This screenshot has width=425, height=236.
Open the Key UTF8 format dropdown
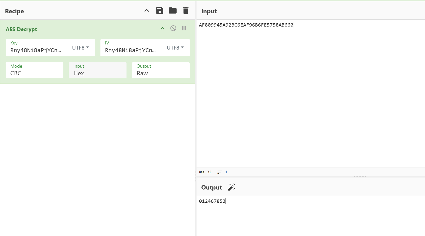click(80, 48)
